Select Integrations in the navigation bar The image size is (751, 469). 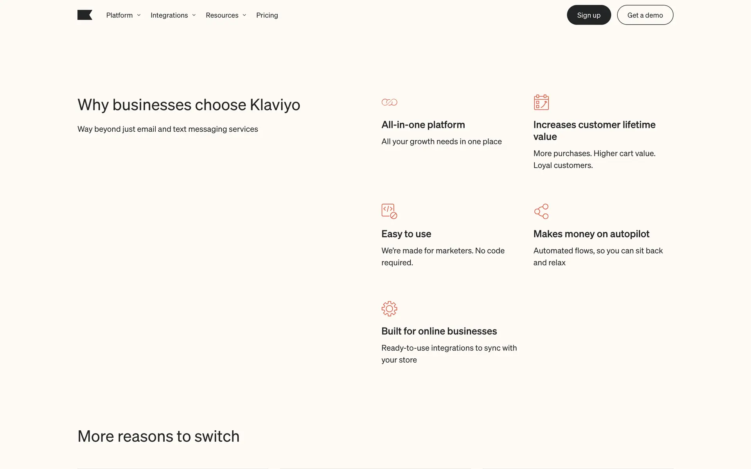169,15
